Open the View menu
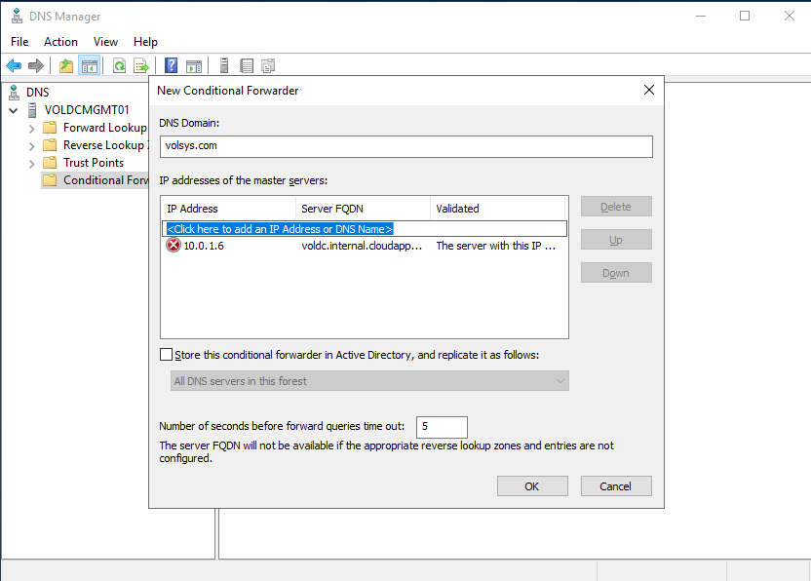This screenshot has height=581, width=811. 105,42
